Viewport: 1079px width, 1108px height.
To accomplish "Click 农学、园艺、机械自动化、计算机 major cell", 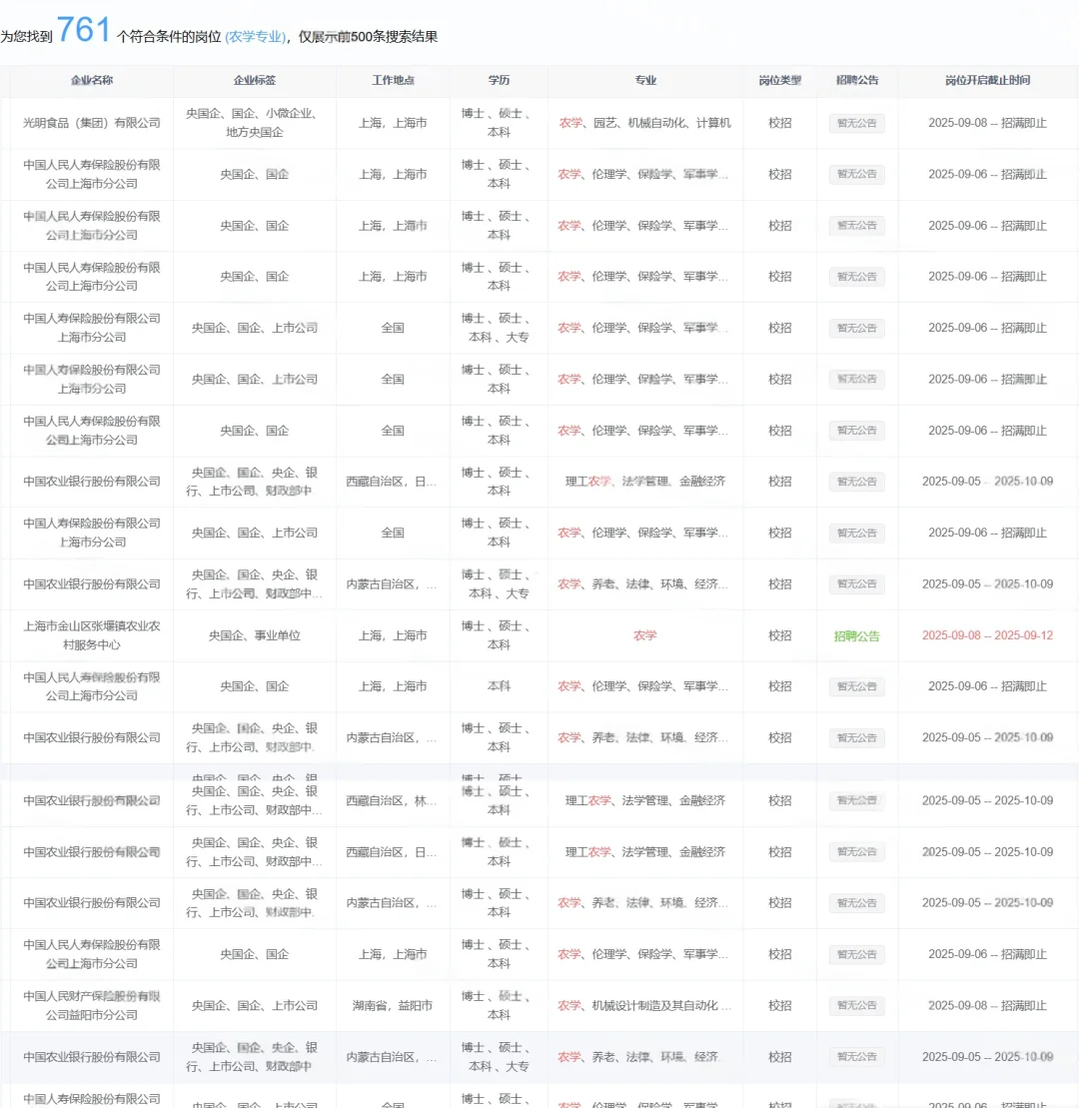I will 645,123.
